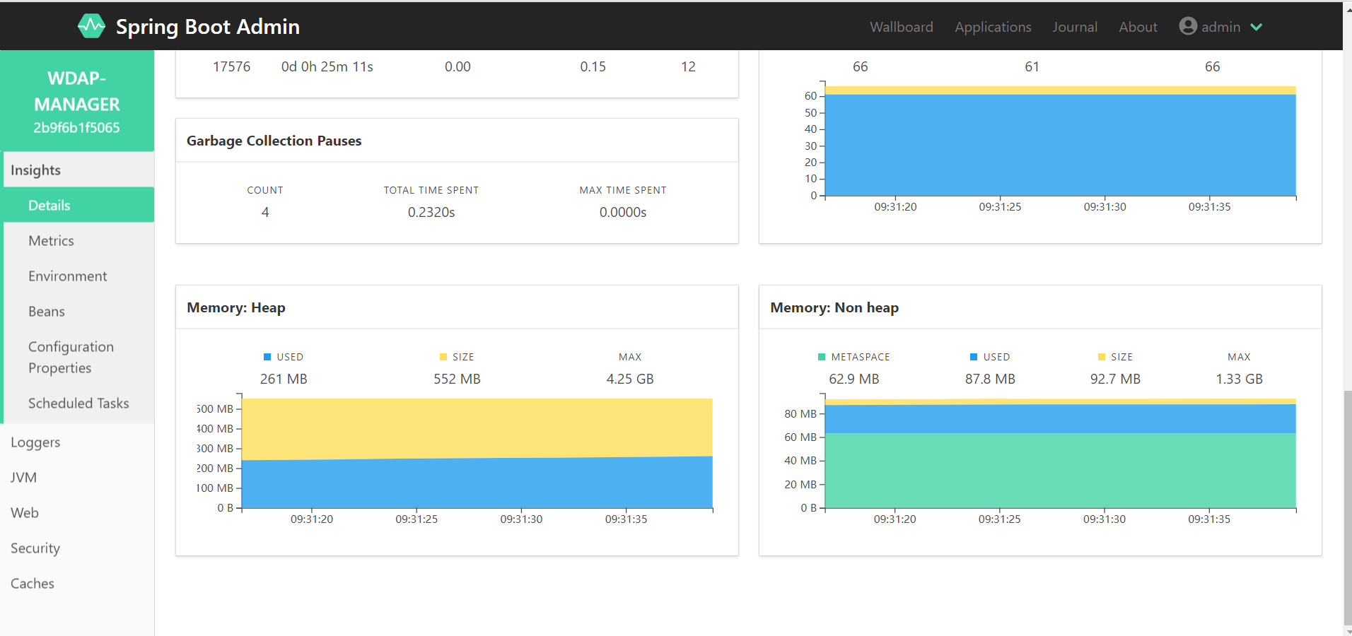1352x636 pixels.
Task: Click the 552 MB heap size value
Action: coord(457,379)
